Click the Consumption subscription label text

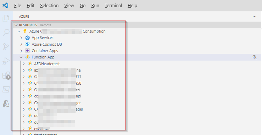coord(94,31)
